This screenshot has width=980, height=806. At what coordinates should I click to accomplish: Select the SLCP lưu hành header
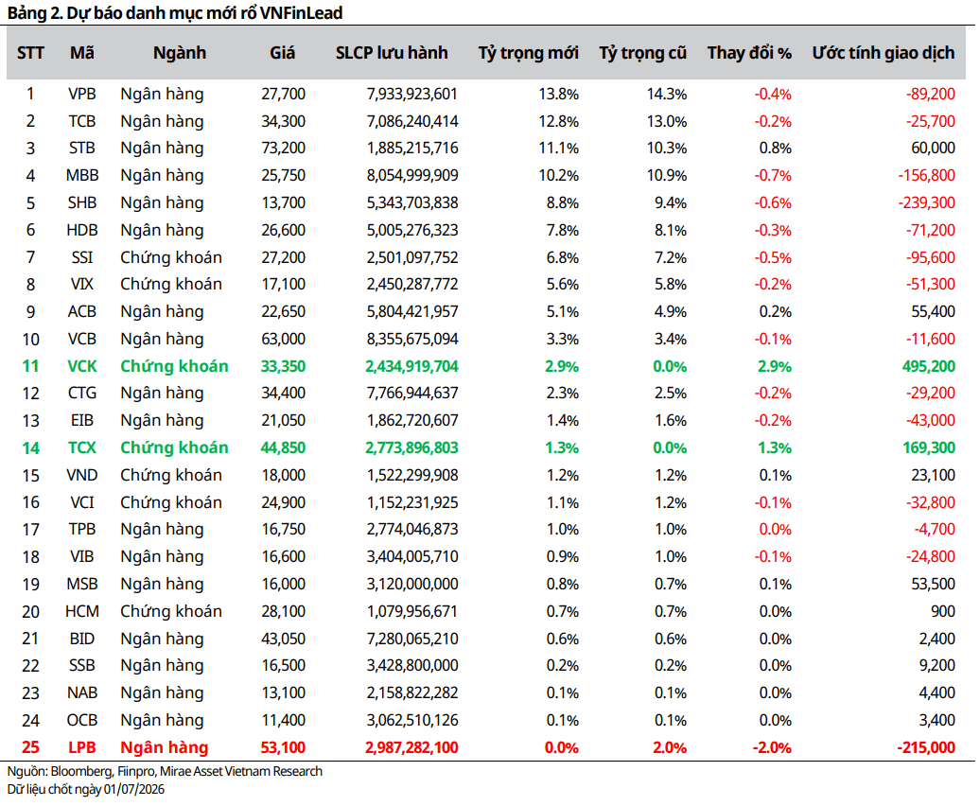coord(392,53)
